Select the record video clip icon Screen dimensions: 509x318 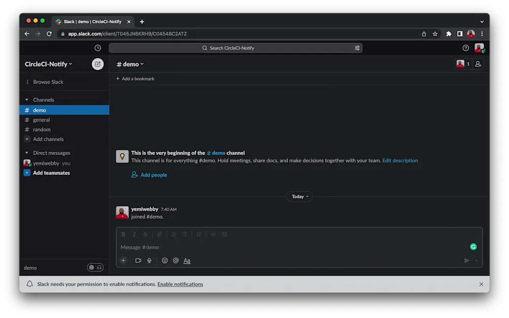[x=138, y=260]
